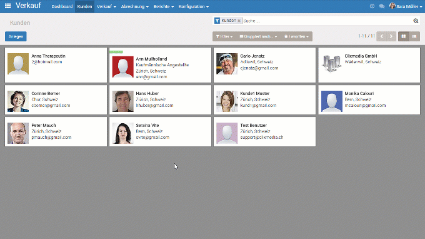Open Kunde1 Muster's photo
425x239 pixels.
click(x=227, y=101)
